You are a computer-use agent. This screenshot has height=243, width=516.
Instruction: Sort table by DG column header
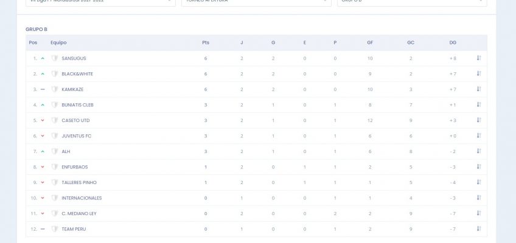453,43
